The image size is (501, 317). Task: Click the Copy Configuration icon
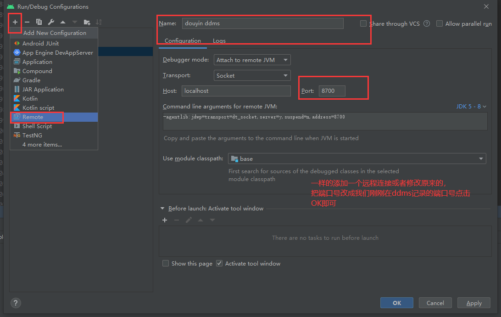tap(39, 22)
